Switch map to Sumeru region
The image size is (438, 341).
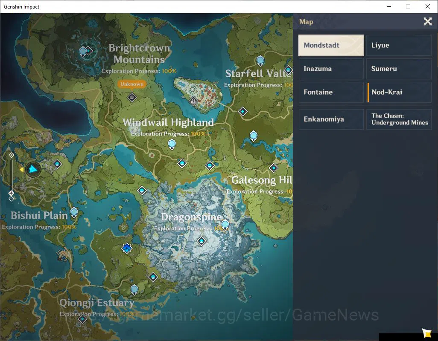399,69
